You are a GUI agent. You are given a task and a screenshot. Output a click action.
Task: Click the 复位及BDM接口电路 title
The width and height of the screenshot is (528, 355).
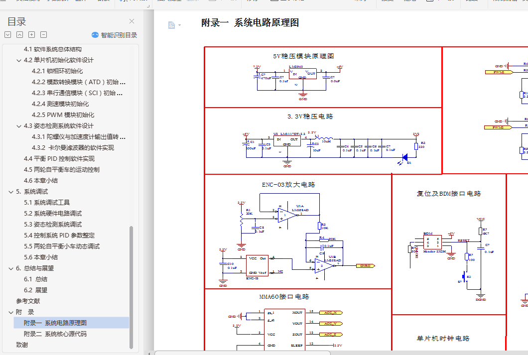point(449,194)
